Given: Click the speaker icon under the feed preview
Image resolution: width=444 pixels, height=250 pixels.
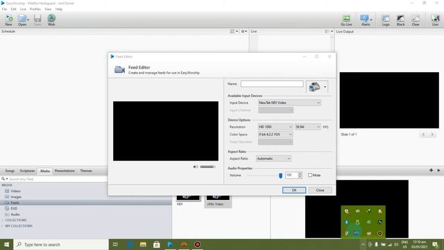Looking at the screenshot, I should (x=195, y=167).
